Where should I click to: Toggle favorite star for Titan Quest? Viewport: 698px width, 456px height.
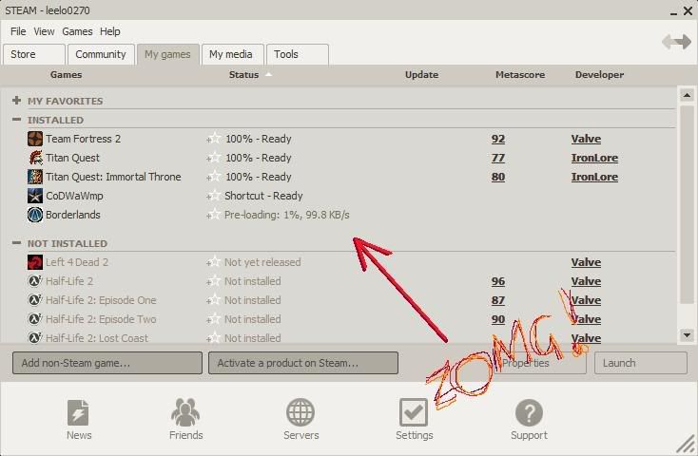214,158
